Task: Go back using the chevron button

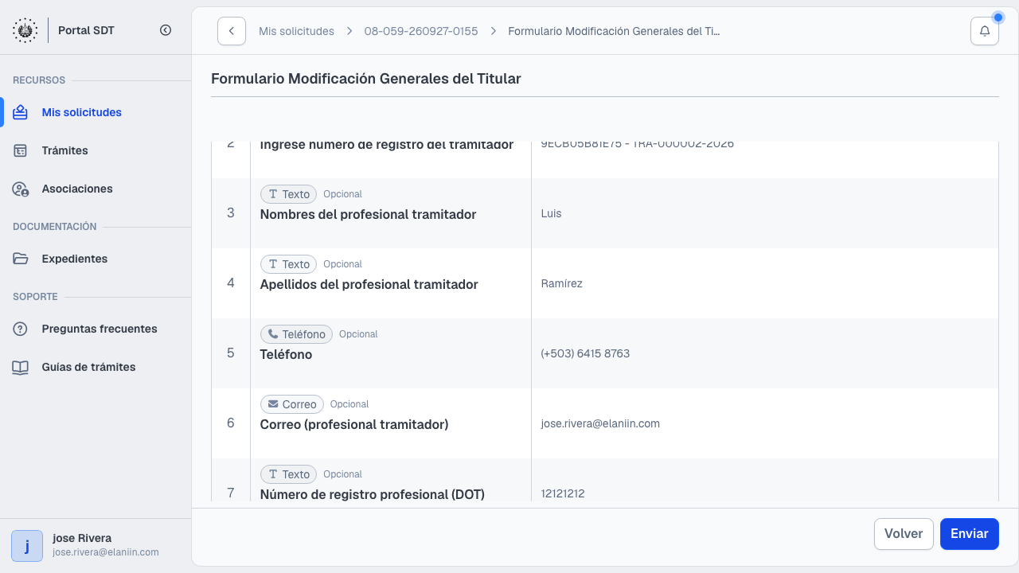Action: [x=232, y=31]
